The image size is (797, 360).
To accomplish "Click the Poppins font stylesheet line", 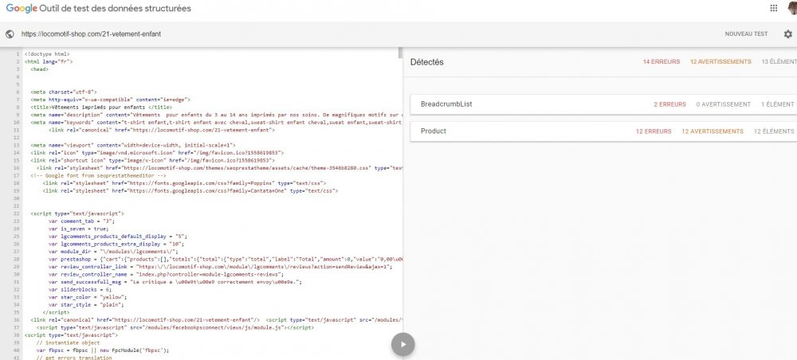I will 185,183.
